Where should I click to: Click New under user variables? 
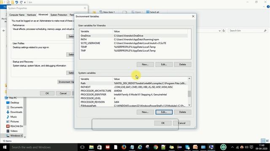pyautogui.click(x=145, y=64)
